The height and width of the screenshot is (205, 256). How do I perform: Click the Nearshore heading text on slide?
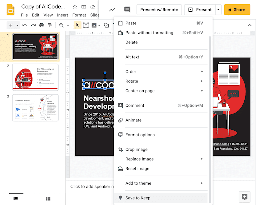[99, 102]
